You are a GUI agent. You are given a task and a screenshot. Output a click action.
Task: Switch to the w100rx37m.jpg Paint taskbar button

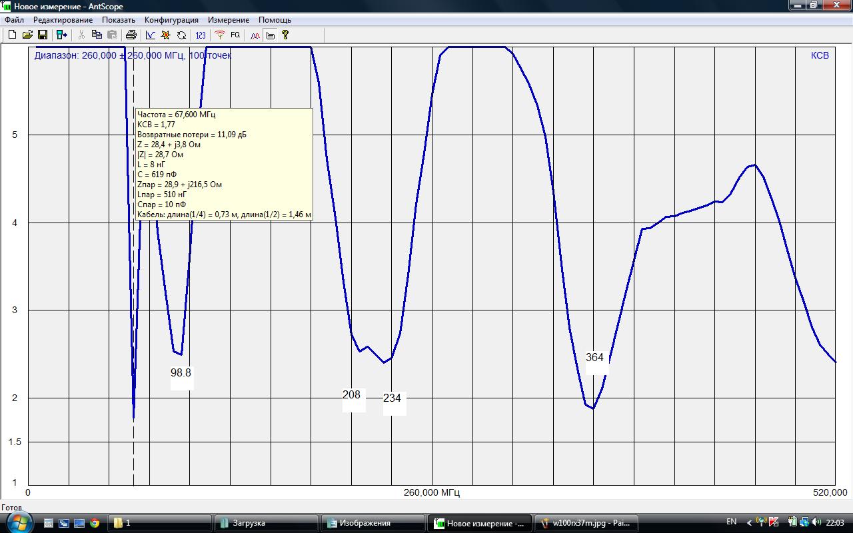pyautogui.click(x=586, y=523)
